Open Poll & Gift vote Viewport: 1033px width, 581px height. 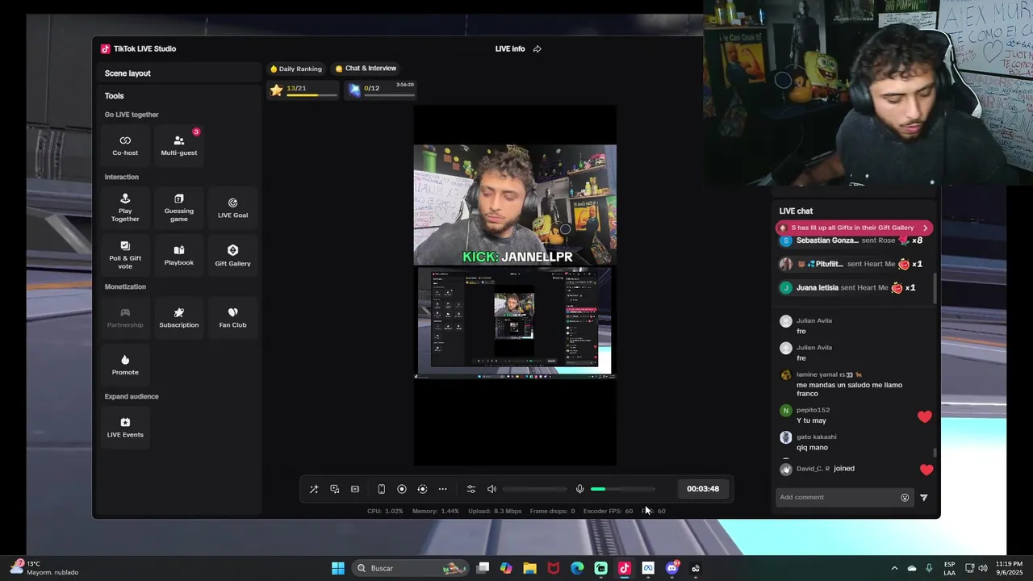125,255
